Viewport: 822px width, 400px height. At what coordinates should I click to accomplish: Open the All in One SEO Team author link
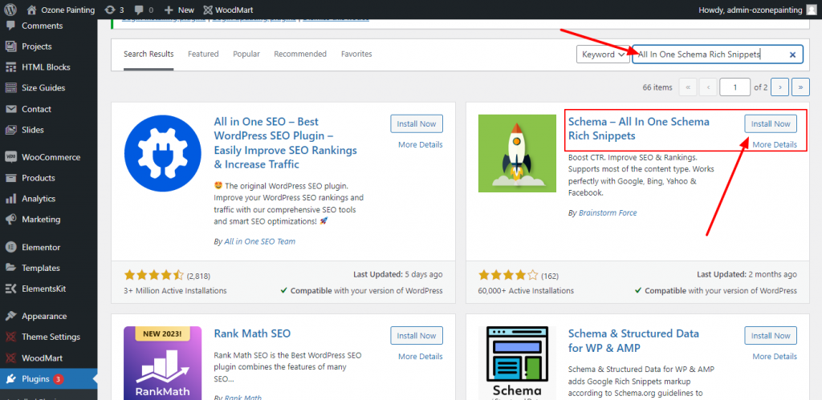click(x=259, y=241)
